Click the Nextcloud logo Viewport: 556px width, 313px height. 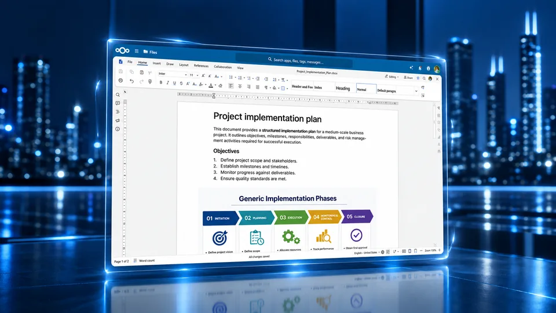[122, 50]
